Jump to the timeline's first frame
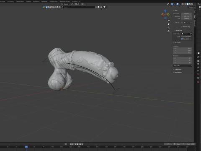The height and width of the screenshot is (151, 201). [71, 144]
